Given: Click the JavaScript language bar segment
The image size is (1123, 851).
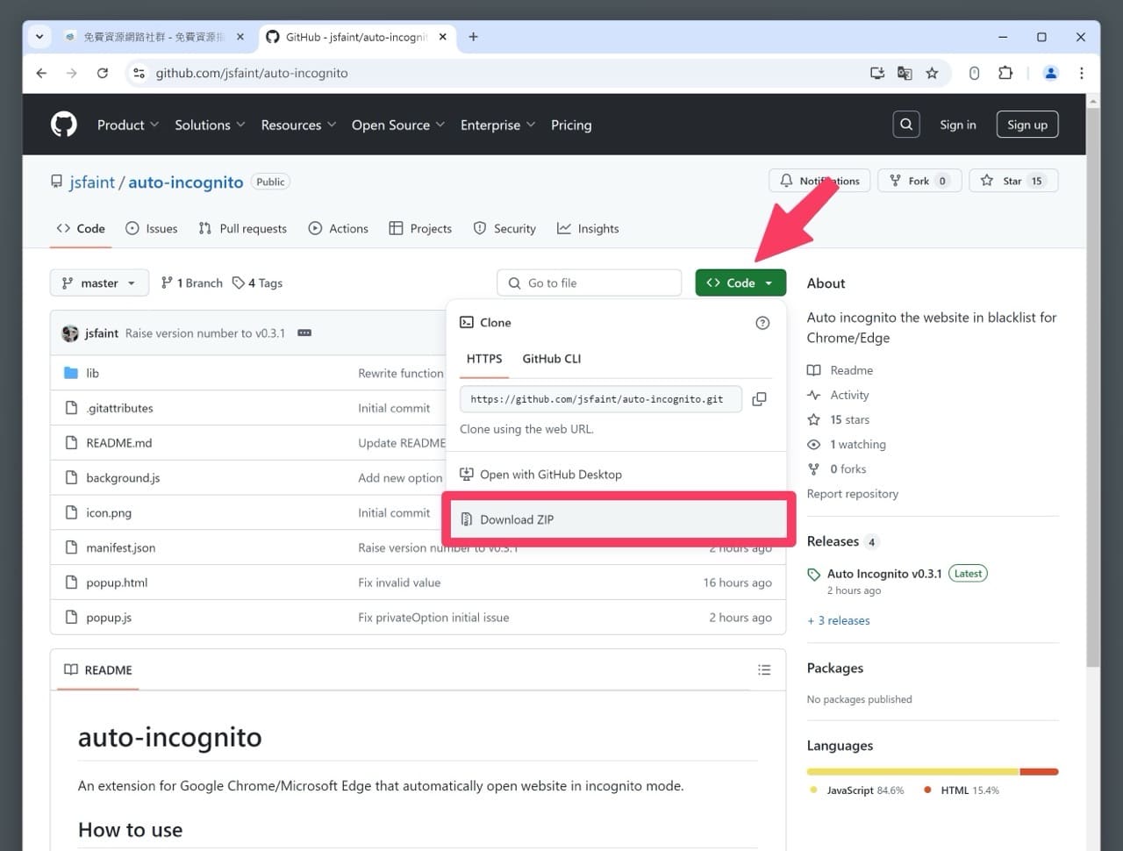Looking at the screenshot, I should click(x=913, y=772).
